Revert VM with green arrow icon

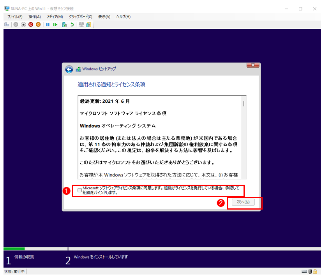[x=72, y=24]
